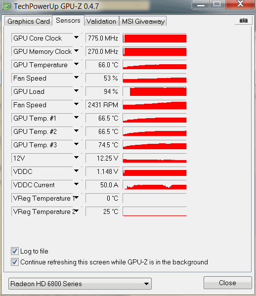This screenshot has height=296, width=256.
Task: Open the GPU Temp. #3 dropdown arrow
Action: tap(76, 144)
